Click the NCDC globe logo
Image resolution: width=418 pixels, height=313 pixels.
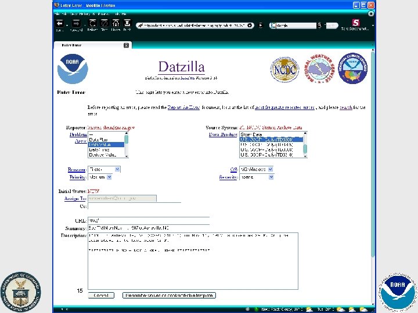pos(284,69)
